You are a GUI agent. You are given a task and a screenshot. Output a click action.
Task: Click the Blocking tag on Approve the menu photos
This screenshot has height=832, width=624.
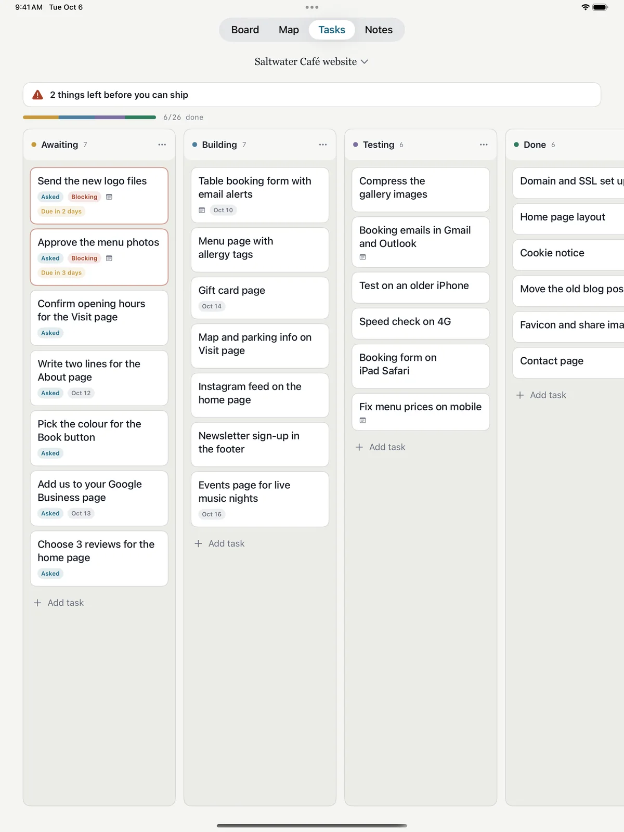[x=84, y=258]
